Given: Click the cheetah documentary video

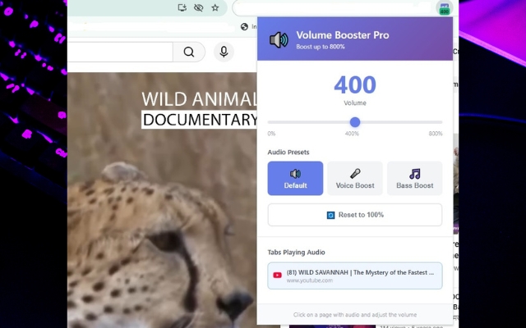Looking at the screenshot, I should tap(163, 200).
